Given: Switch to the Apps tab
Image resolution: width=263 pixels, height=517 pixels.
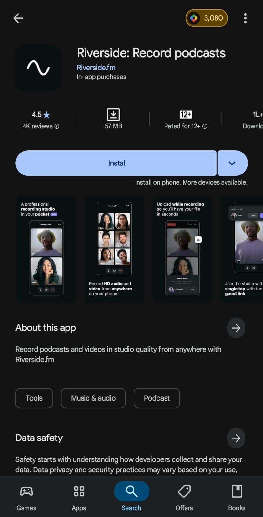Looking at the screenshot, I should [79, 498].
